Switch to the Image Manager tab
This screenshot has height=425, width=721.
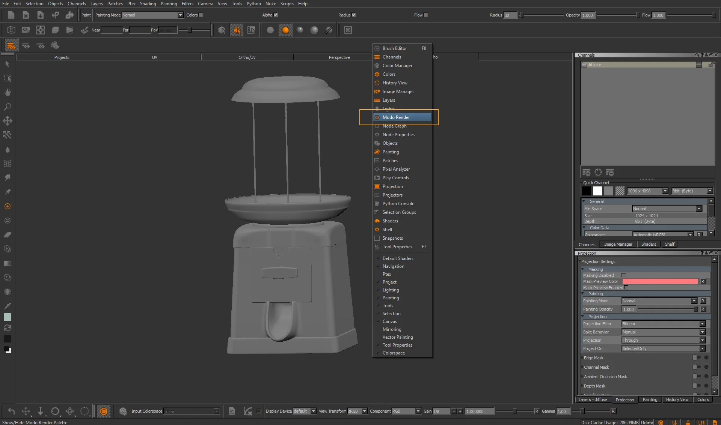618,244
